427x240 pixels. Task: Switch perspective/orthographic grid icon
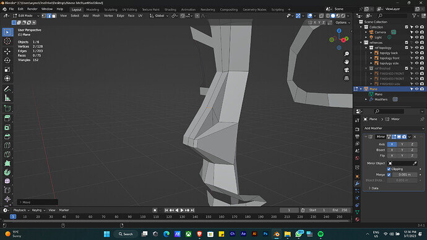click(x=347, y=79)
